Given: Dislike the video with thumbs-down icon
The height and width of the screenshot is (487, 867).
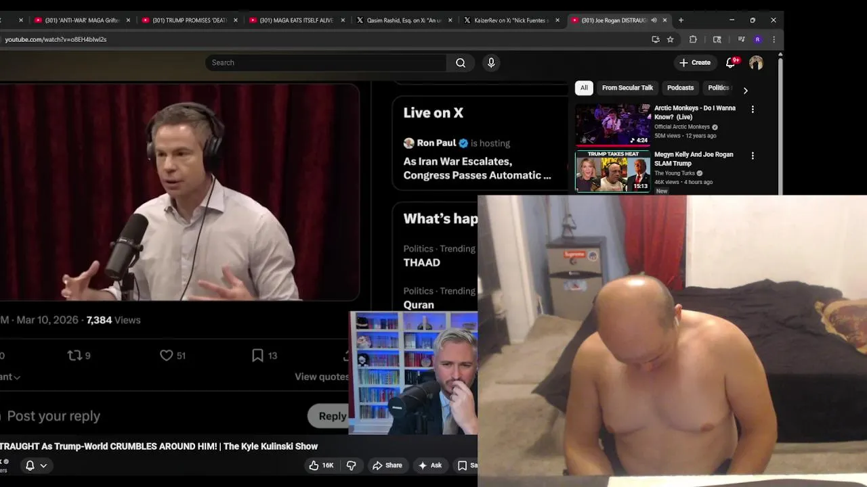Looking at the screenshot, I should click(351, 465).
